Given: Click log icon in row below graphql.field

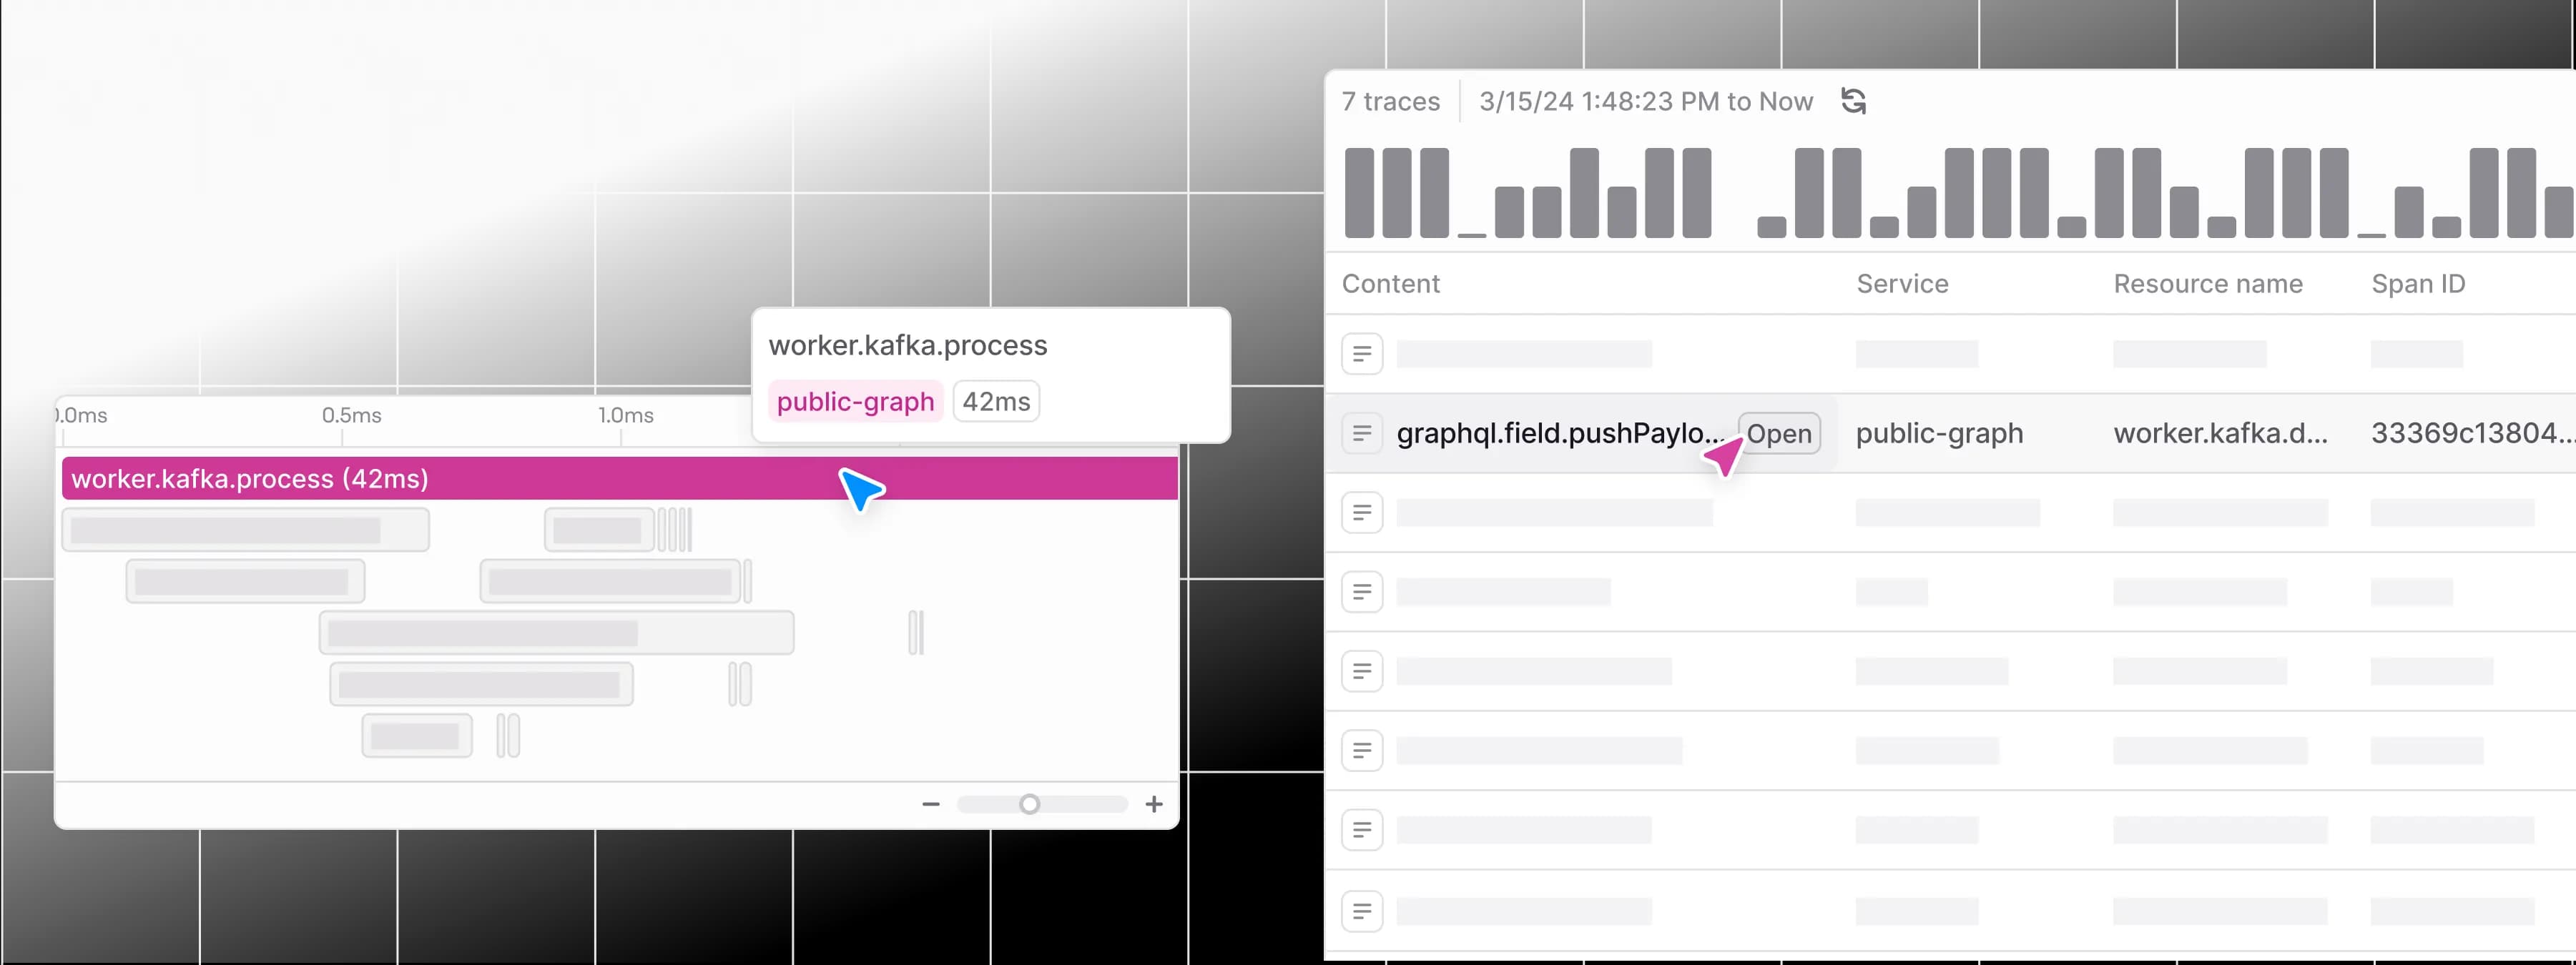Looking at the screenshot, I should point(1361,512).
